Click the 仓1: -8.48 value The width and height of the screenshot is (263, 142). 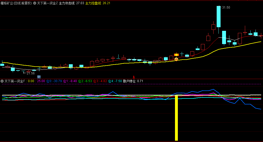(x=70, y=81)
